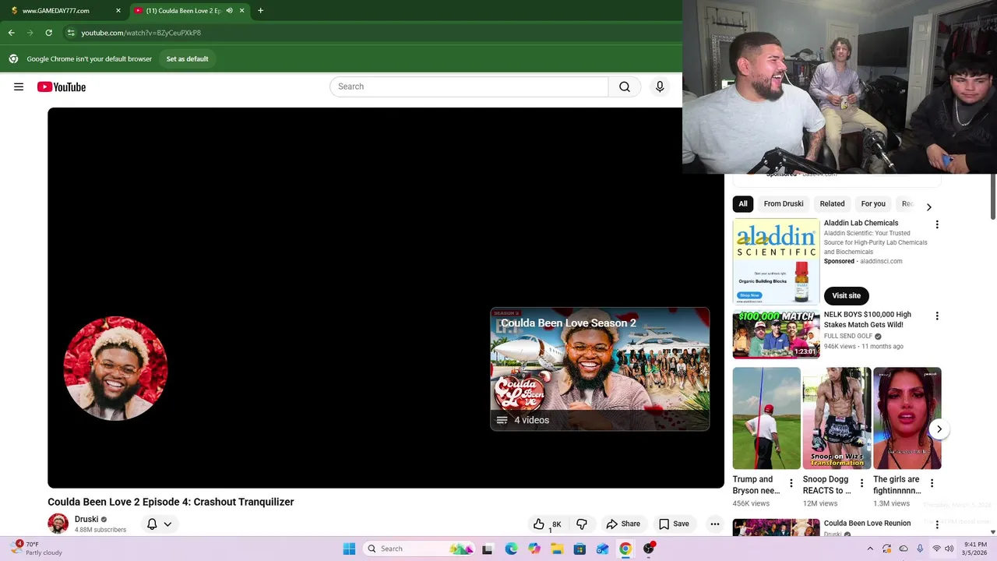Go to the YouTube home logo
The width and height of the screenshot is (997, 561).
coord(62,86)
